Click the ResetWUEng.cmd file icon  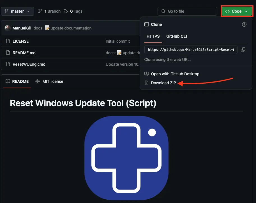coord(8,64)
